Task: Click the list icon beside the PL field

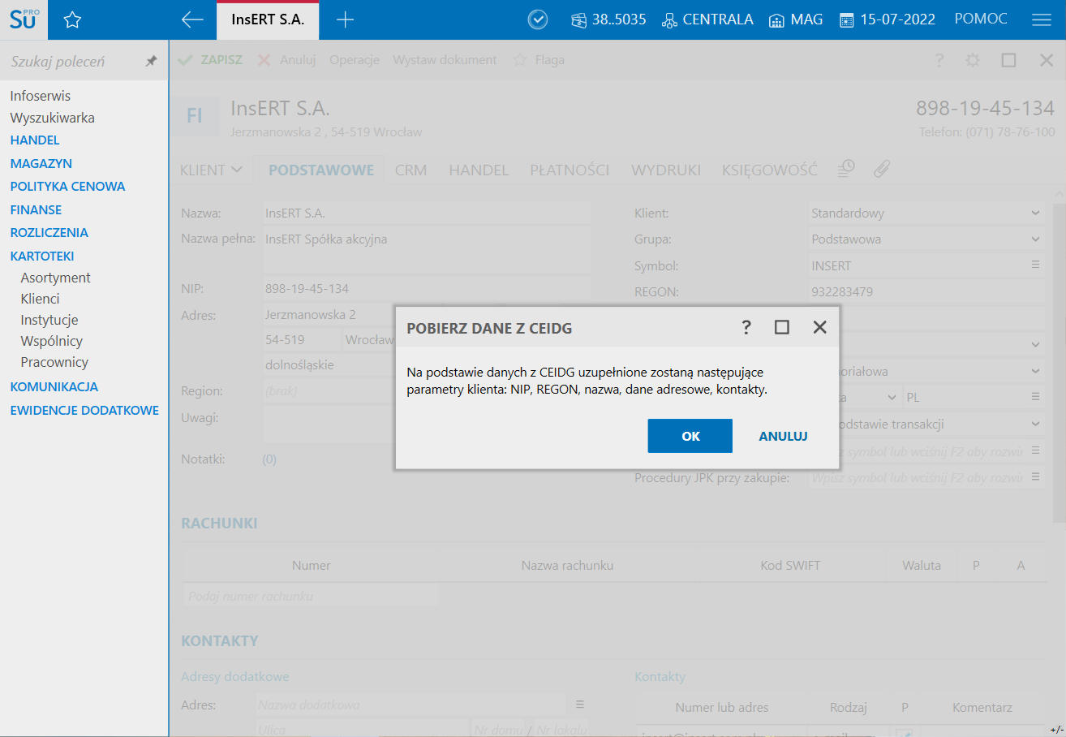Action: click(x=1035, y=397)
